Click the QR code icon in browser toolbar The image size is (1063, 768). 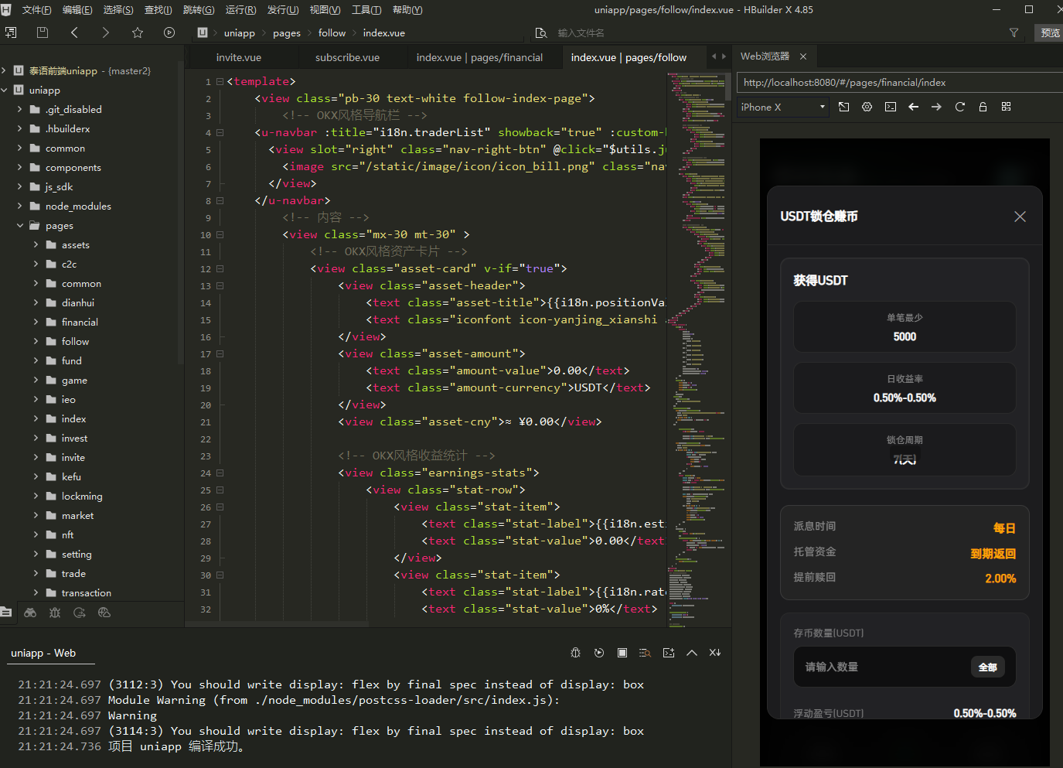tap(1006, 107)
